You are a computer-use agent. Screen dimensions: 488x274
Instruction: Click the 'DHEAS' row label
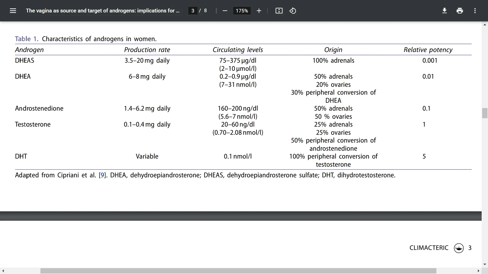pos(24,60)
